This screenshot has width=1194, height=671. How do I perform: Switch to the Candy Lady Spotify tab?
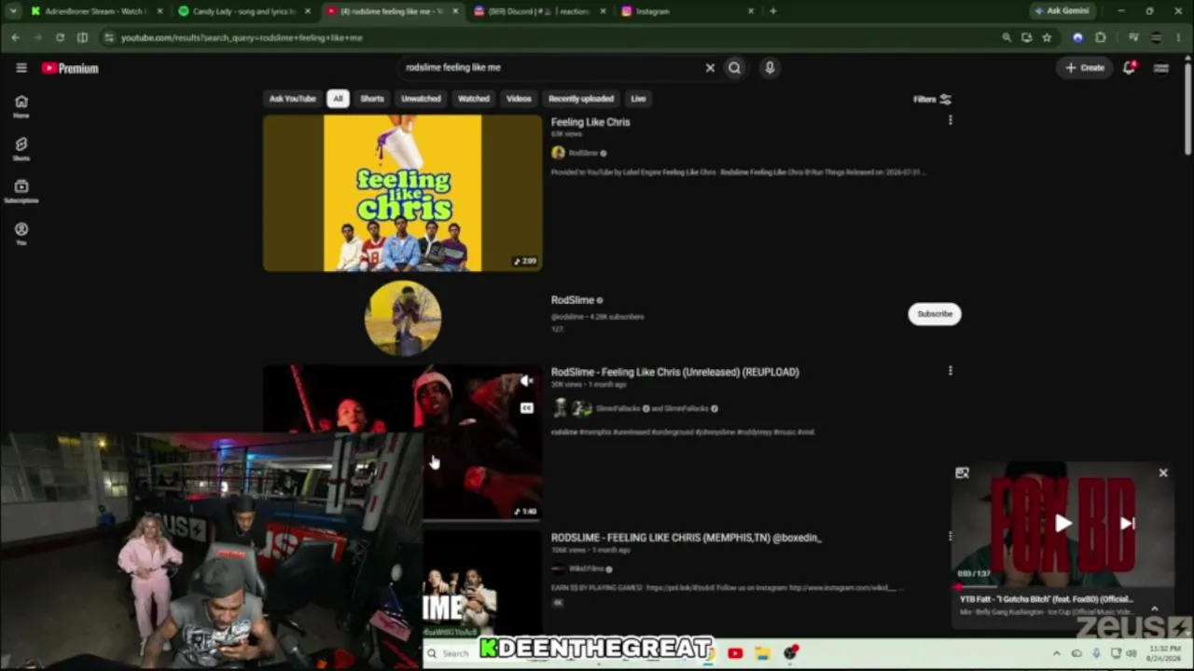tap(243, 11)
